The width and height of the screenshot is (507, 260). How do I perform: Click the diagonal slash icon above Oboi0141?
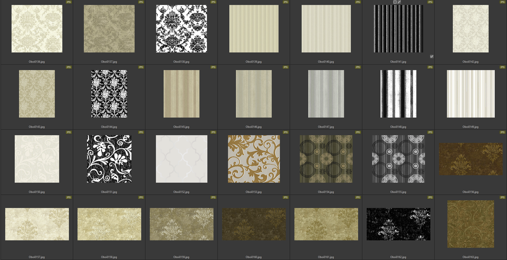coord(399,2)
